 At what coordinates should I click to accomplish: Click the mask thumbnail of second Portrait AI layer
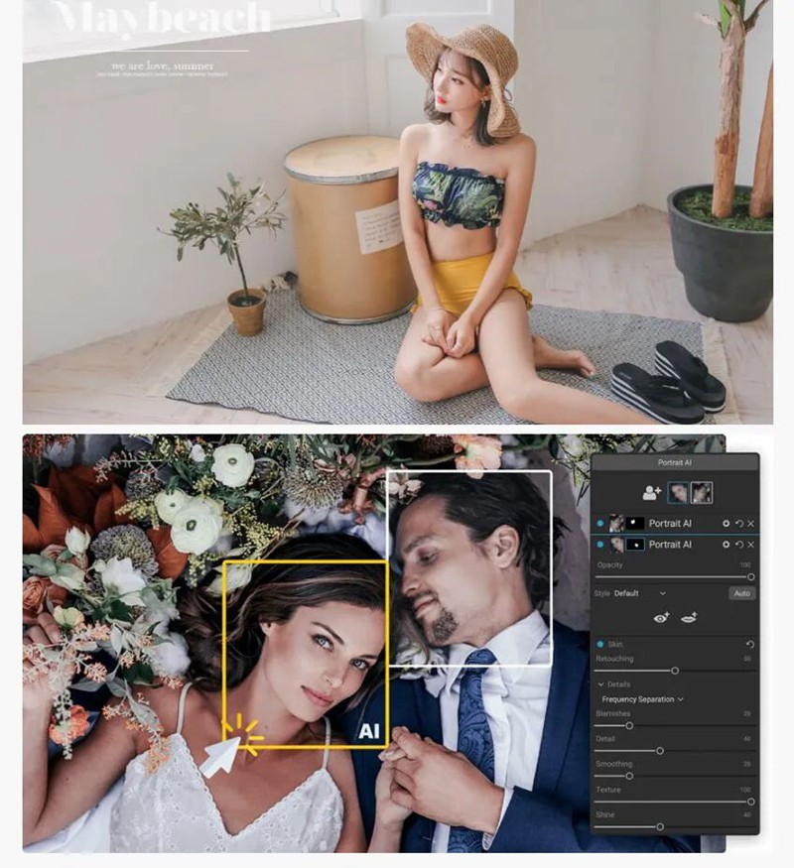[634, 545]
